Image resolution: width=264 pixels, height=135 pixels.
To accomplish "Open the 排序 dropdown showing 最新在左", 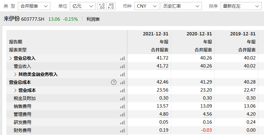I will pos(241,6).
